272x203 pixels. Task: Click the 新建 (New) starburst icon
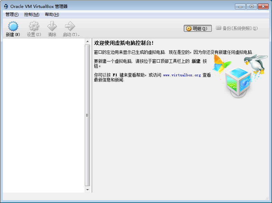(x=13, y=26)
